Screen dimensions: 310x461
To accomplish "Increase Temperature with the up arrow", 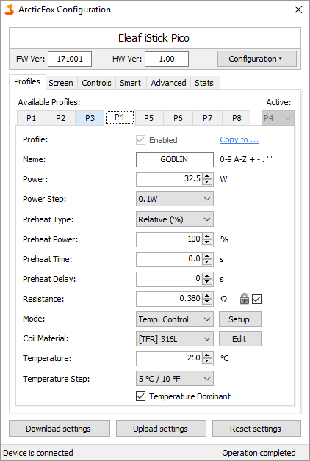I will [207, 355].
